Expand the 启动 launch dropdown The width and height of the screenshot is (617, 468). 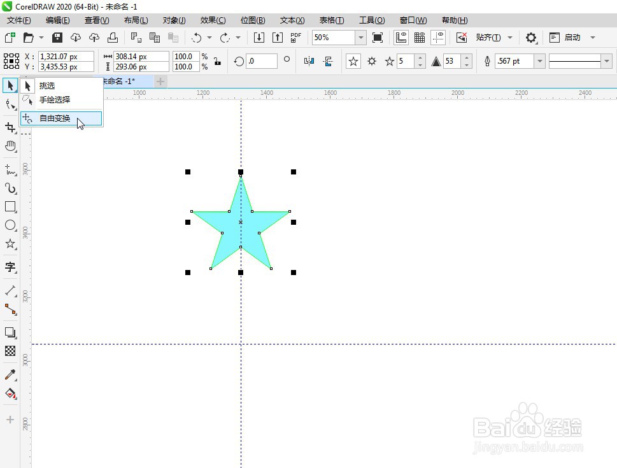[x=593, y=38]
